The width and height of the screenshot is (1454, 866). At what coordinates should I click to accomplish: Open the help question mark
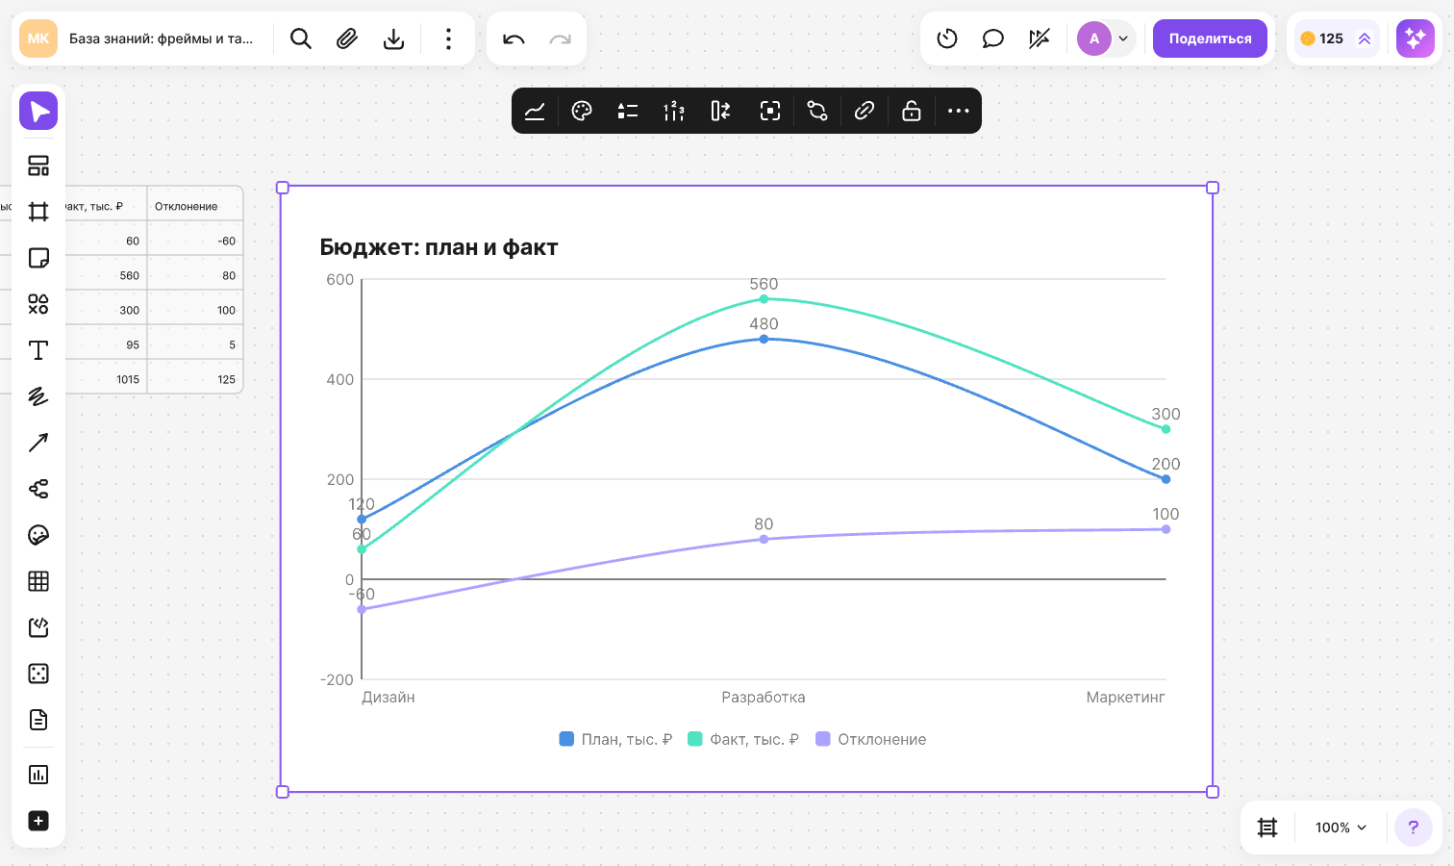point(1414,828)
